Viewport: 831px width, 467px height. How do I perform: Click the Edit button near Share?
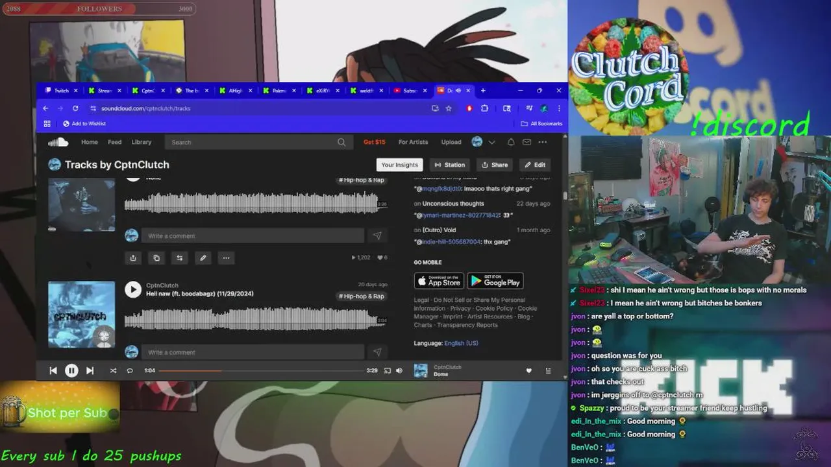[x=535, y=165]
